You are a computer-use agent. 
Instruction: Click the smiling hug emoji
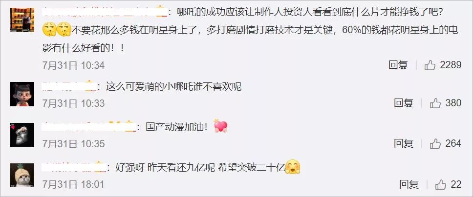[292, 167]
